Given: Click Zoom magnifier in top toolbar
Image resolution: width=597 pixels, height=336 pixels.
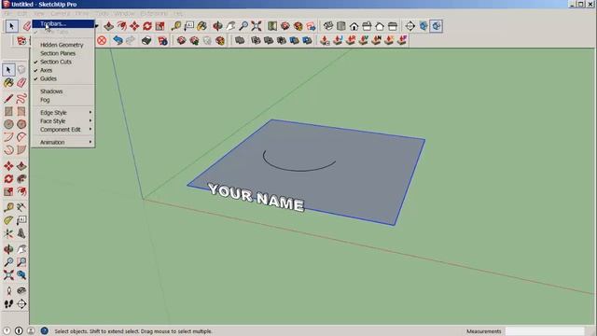Looking at the screenshot, I should (x=243, y=26).
